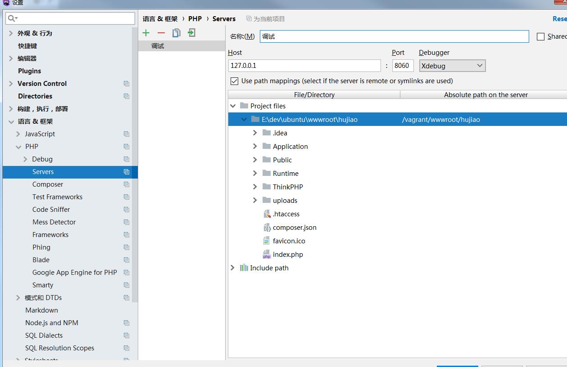Click the red minus remove server icon
This screenshot has width=567, height=367.
pyautogui.click(x=161, y=33)
